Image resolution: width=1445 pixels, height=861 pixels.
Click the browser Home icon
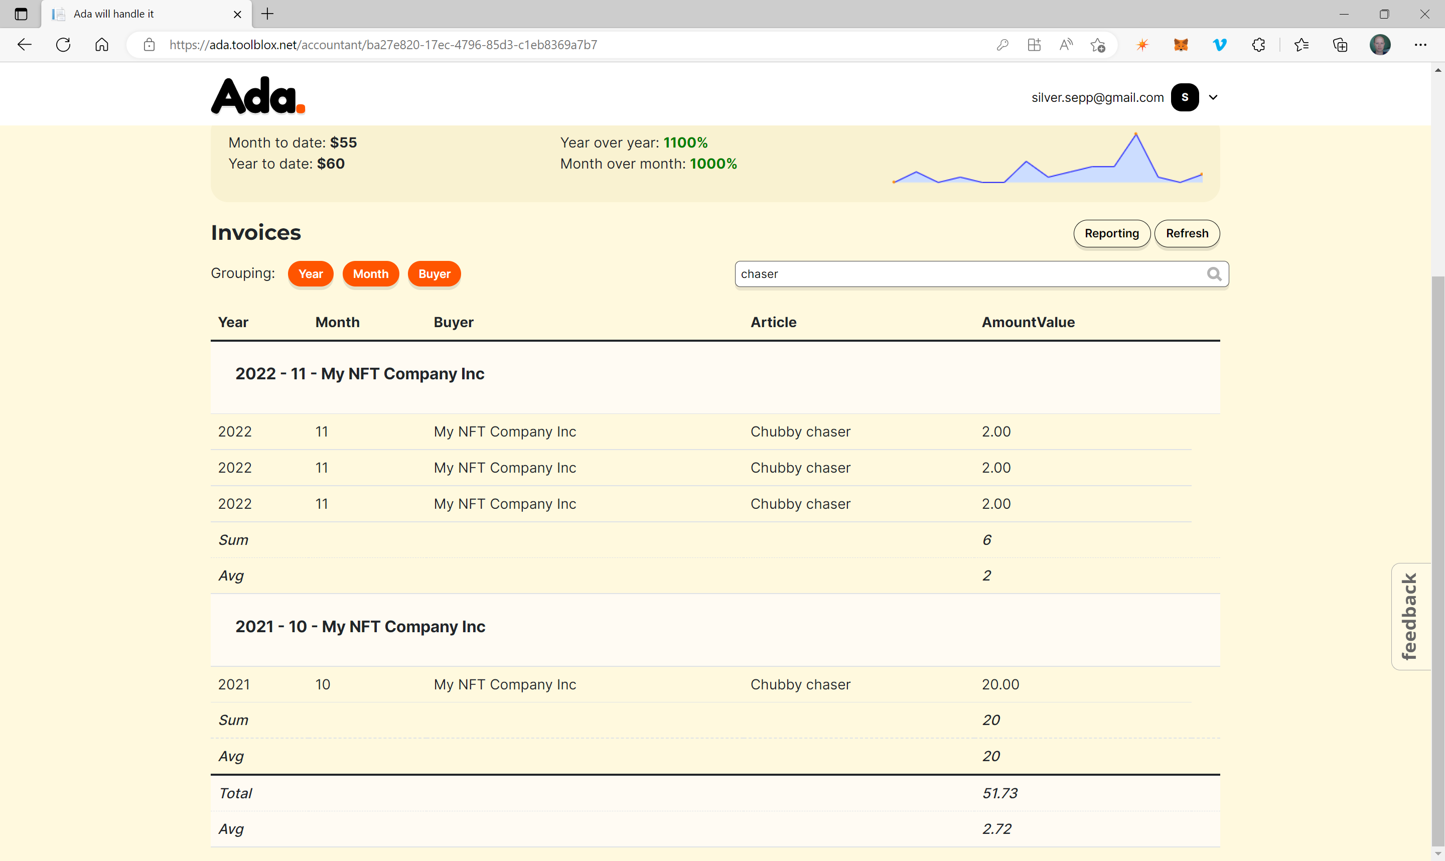(x=101, y=45)
